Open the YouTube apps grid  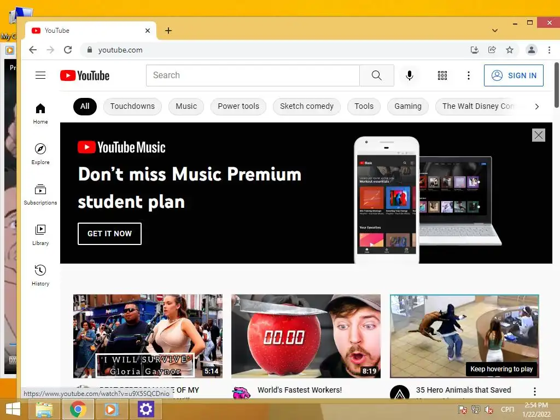click(442, 75)
